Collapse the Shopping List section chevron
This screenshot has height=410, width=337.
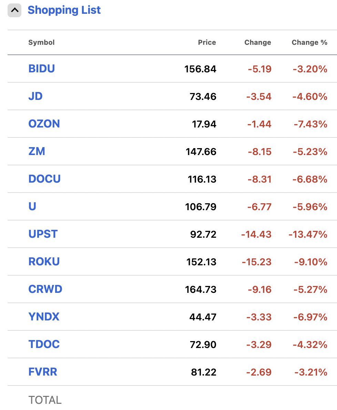14,10
